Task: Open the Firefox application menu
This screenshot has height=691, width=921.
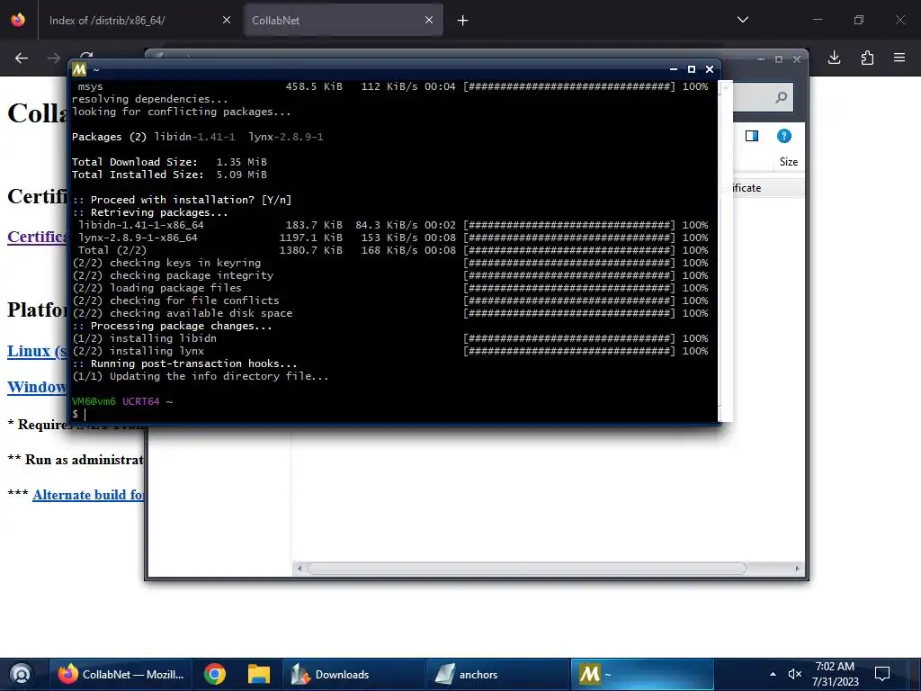Action: pyautogui.click(x=899, y=58)
